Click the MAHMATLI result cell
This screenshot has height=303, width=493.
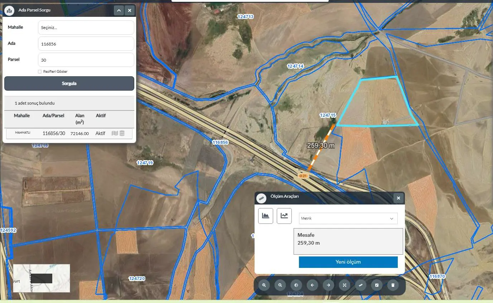click(23, 133)
